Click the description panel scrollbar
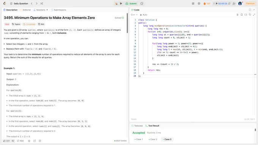This screenshot has height=145, width=258. point(127,23)
